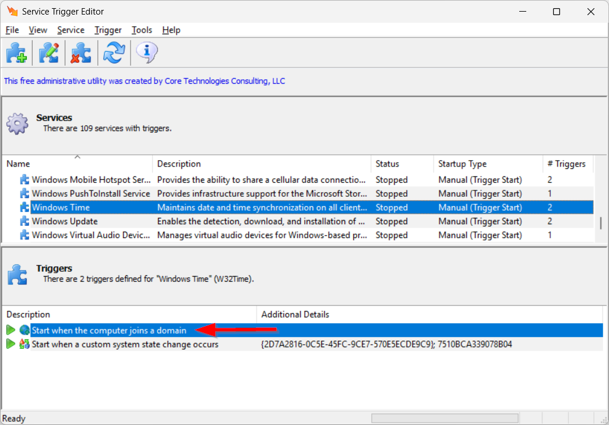Click the GUID 2D7A2816 additional details cell
Viewport: 609px width, 425px height.
pyautogui.click(x=386, y=344)
